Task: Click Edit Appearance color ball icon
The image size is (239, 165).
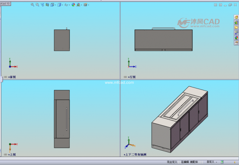Action: [x=73, y=5]
